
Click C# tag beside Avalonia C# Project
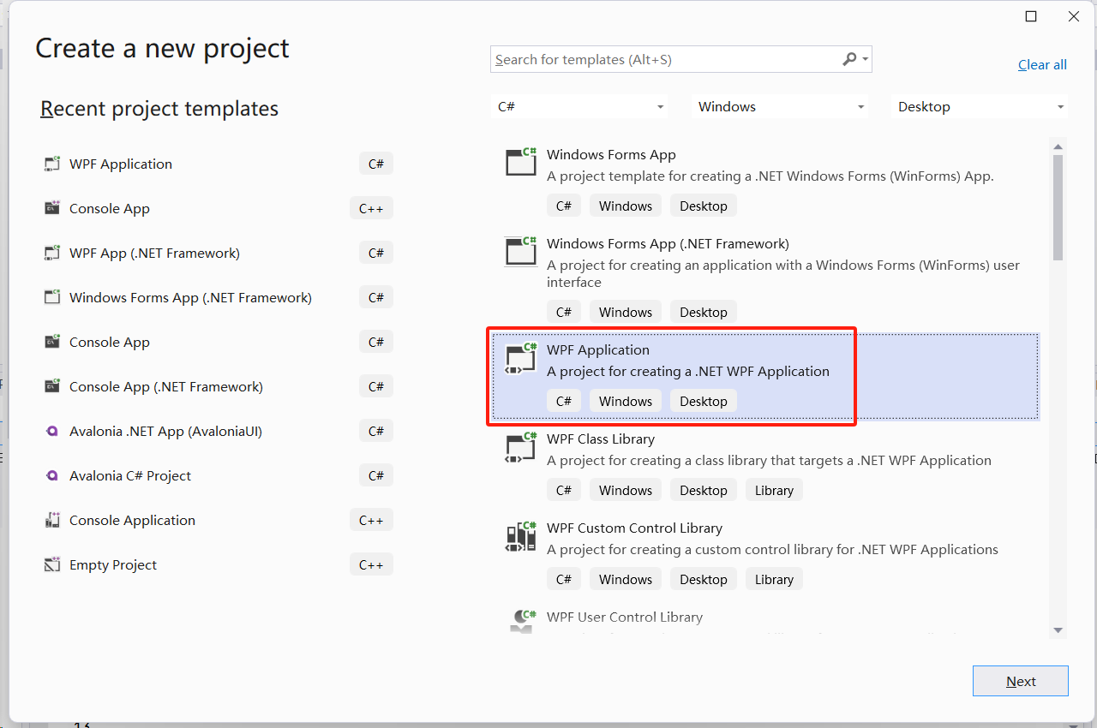(x=376, y=475)
